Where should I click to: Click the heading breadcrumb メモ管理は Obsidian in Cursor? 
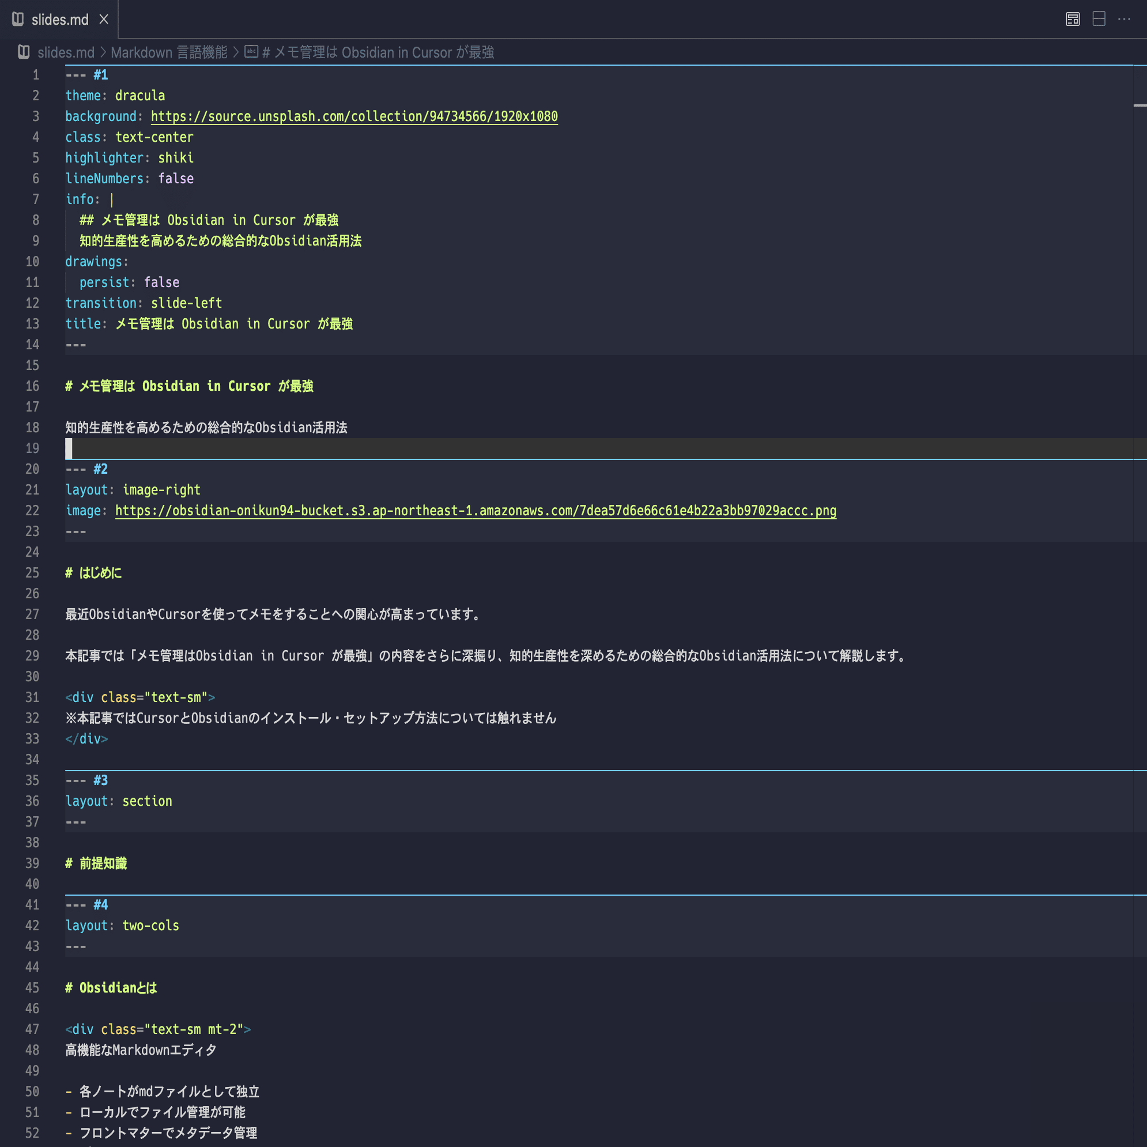(x=378, y=52)
